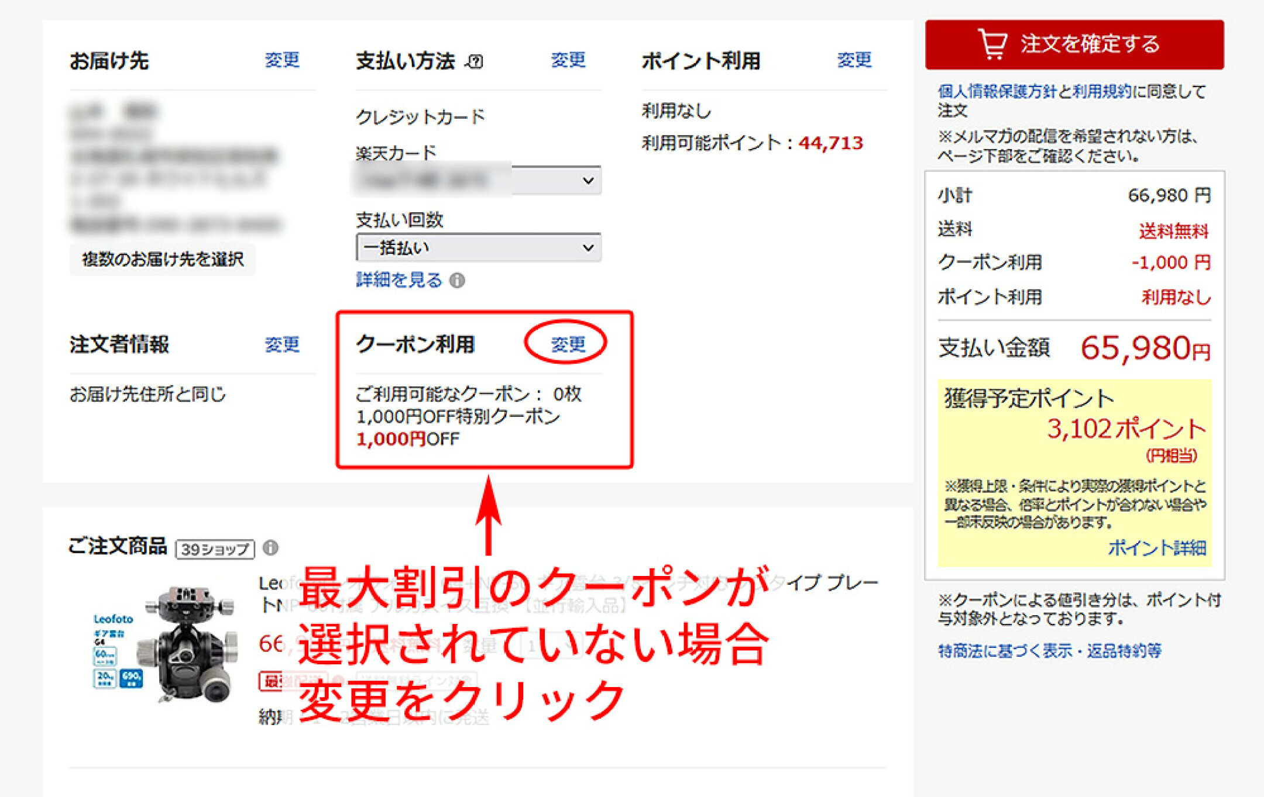Open the credit card selection dropdown
Viewport: 1264px width, 797px height.
coord(478,181)
